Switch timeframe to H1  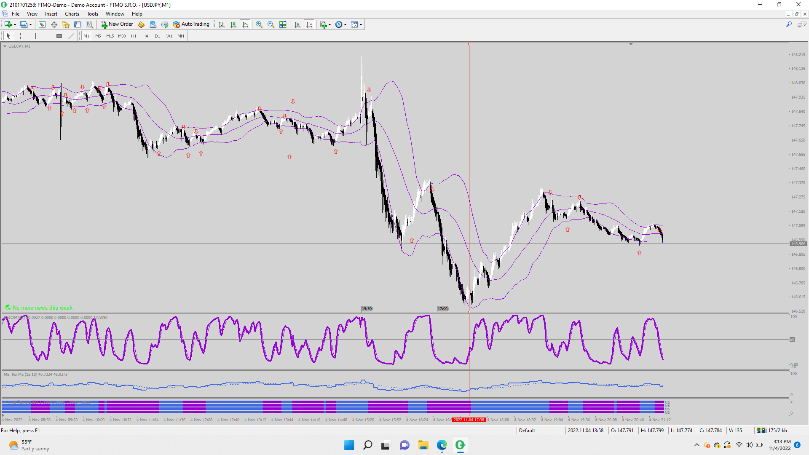tap(134, 36)
